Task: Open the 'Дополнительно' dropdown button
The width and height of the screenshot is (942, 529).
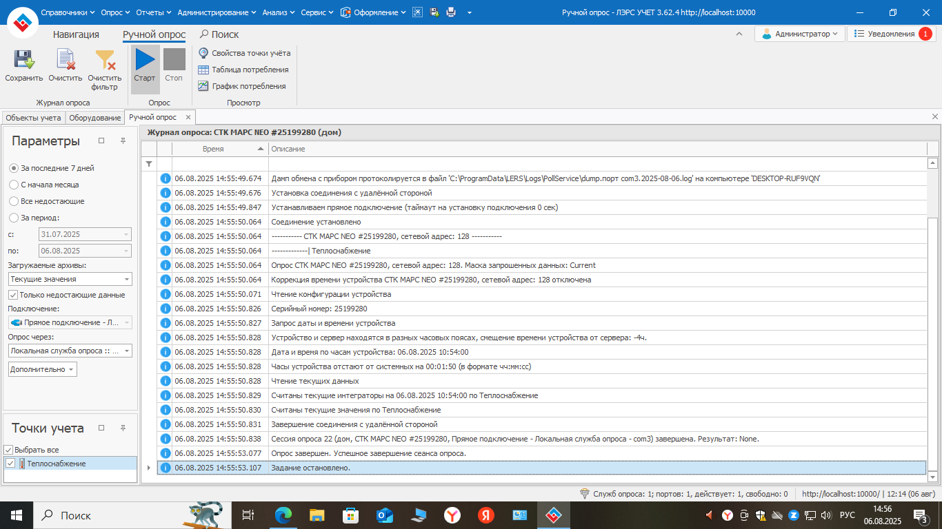Action: (x=43, y=369)
